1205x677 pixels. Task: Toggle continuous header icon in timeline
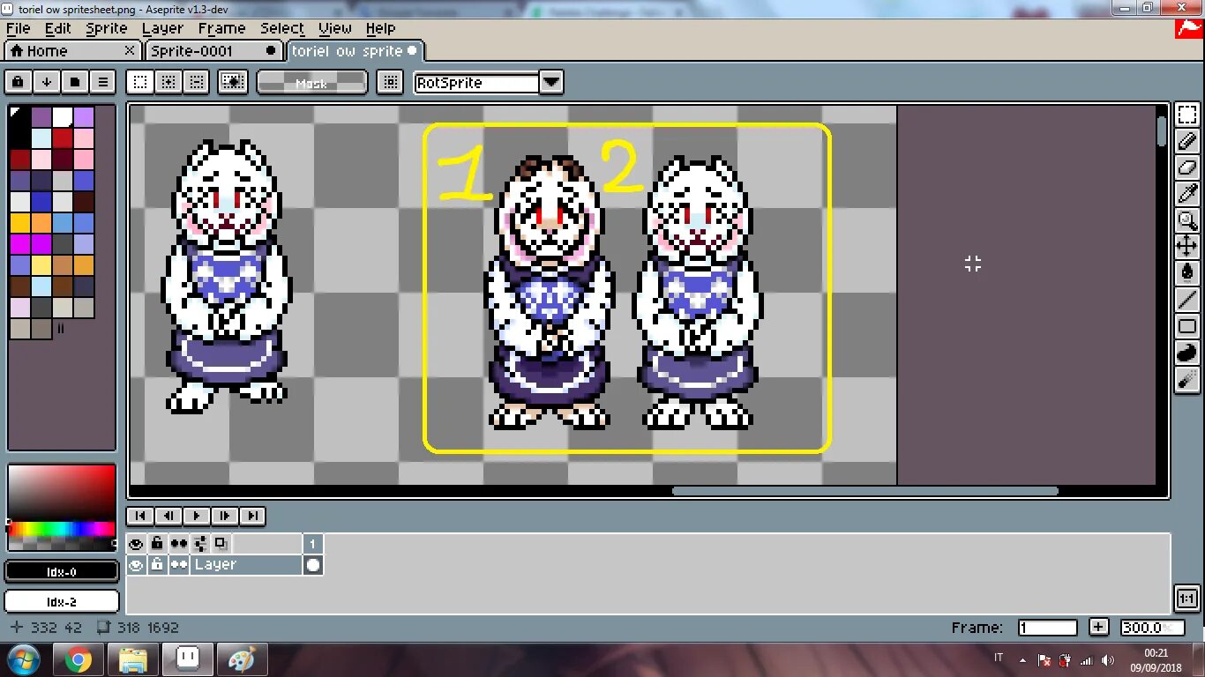click(x=179, y=544)
